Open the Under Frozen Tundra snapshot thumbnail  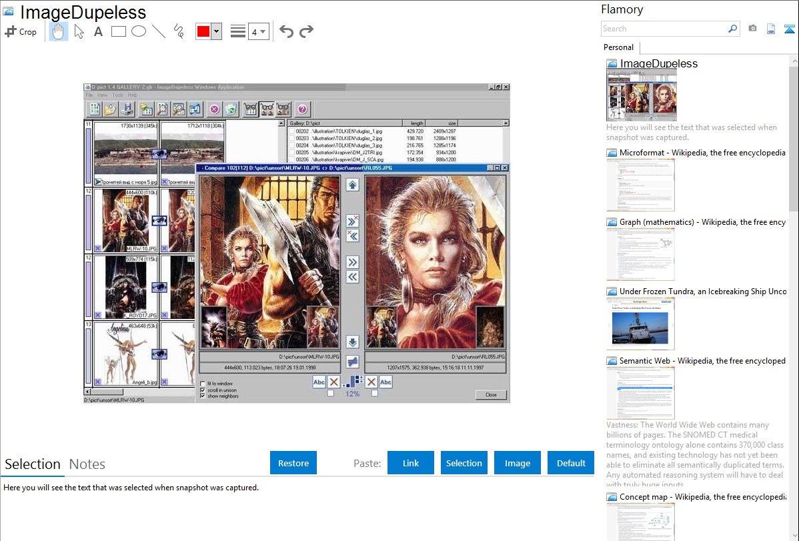coord(640,324)
